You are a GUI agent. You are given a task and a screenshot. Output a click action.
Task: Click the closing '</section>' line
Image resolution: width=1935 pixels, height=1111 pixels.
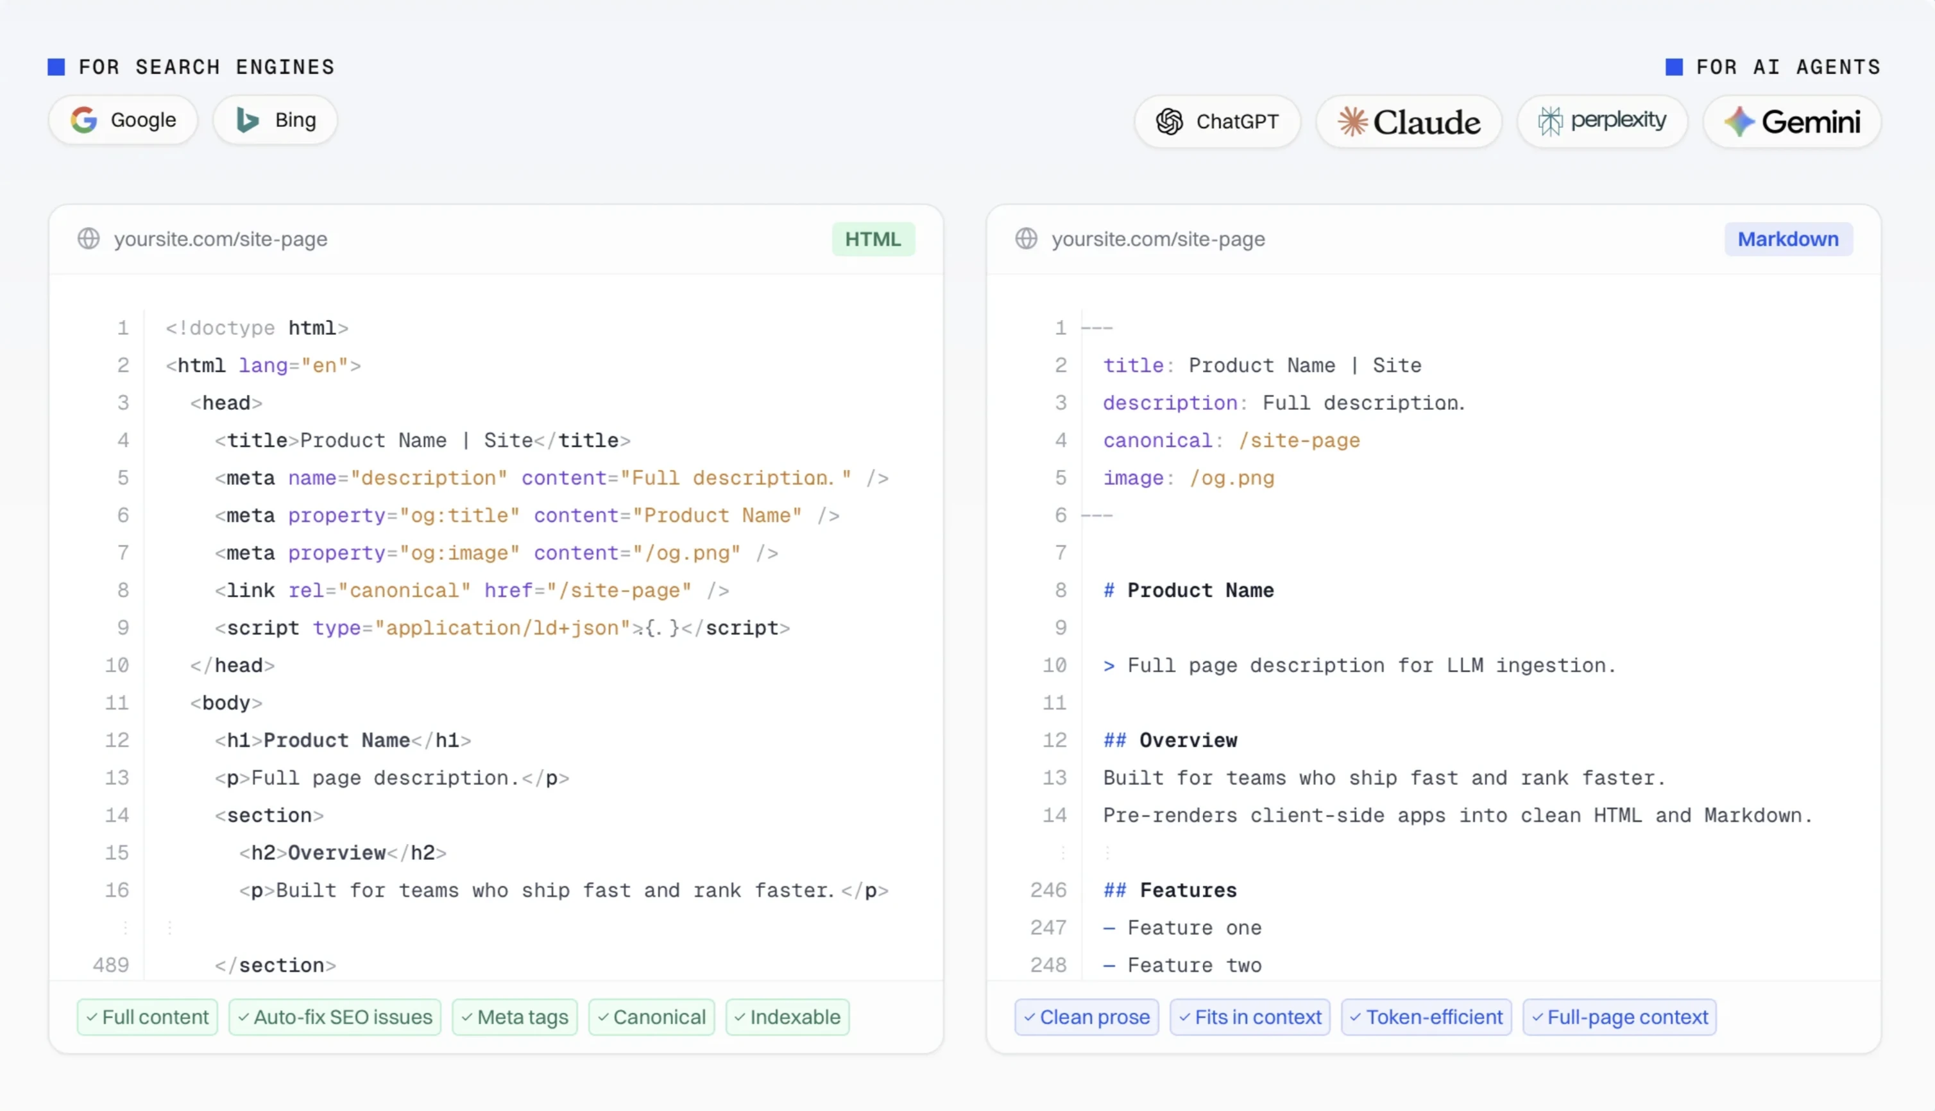click(275, 965)
